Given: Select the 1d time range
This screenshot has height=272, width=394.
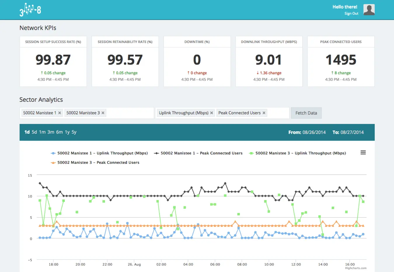Looking at the screenshot, I should point(27,132).
